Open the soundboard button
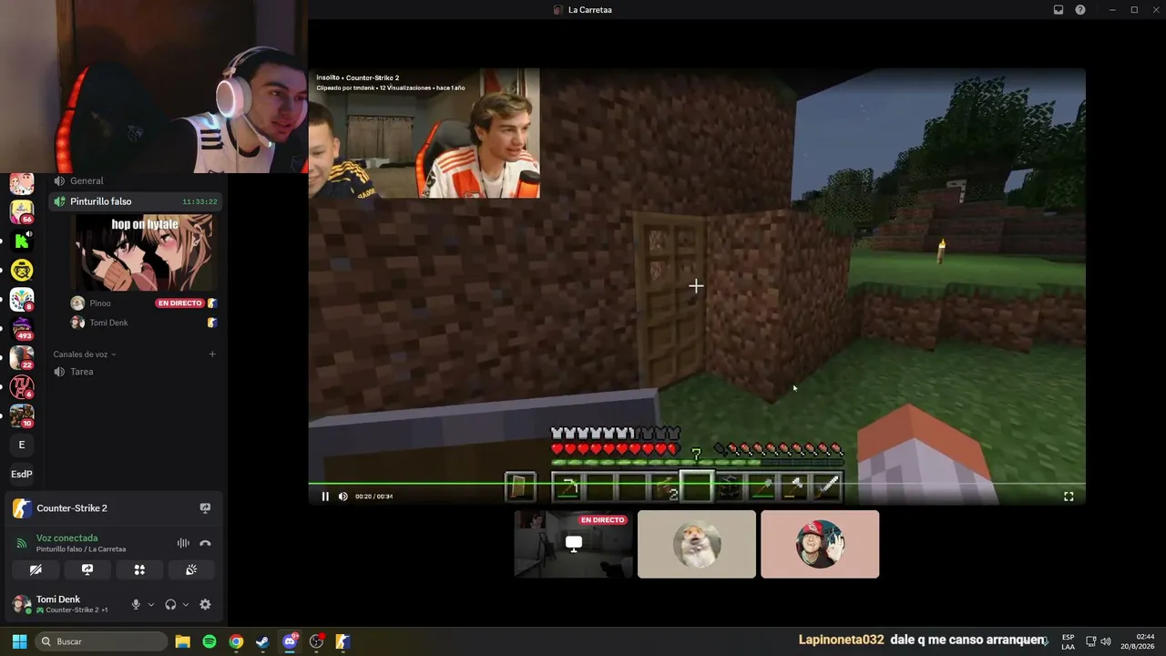The image size is (1166, 656). (x=191, y=569)
